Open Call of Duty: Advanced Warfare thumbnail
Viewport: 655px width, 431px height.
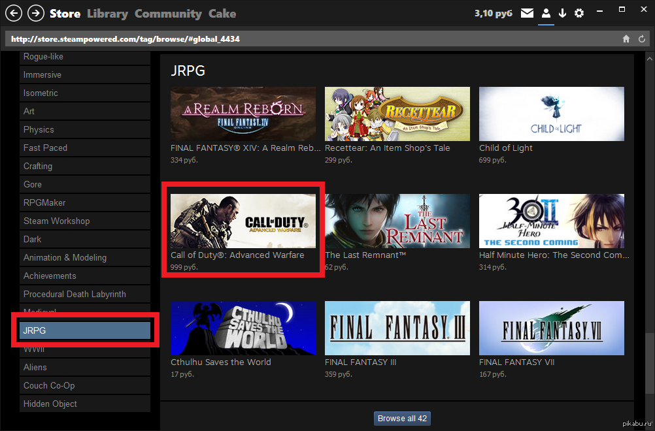point(243,221)
